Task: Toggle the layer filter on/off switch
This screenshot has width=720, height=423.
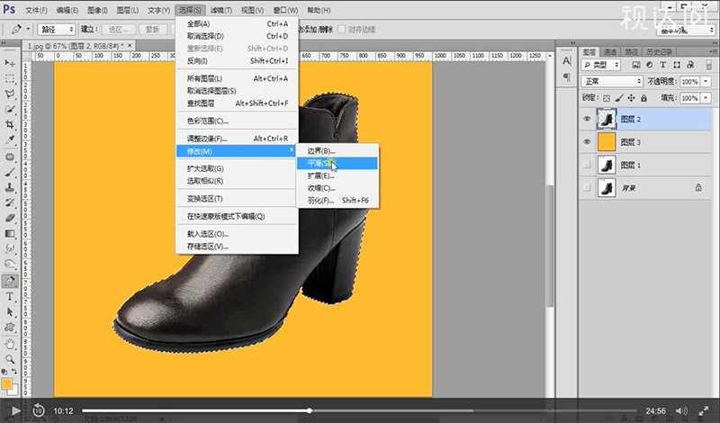Action: tap(709, 65)
